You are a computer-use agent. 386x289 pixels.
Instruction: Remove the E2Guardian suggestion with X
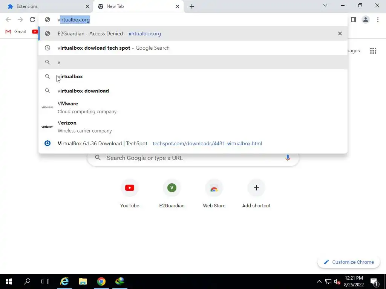(x=340, y=33)
